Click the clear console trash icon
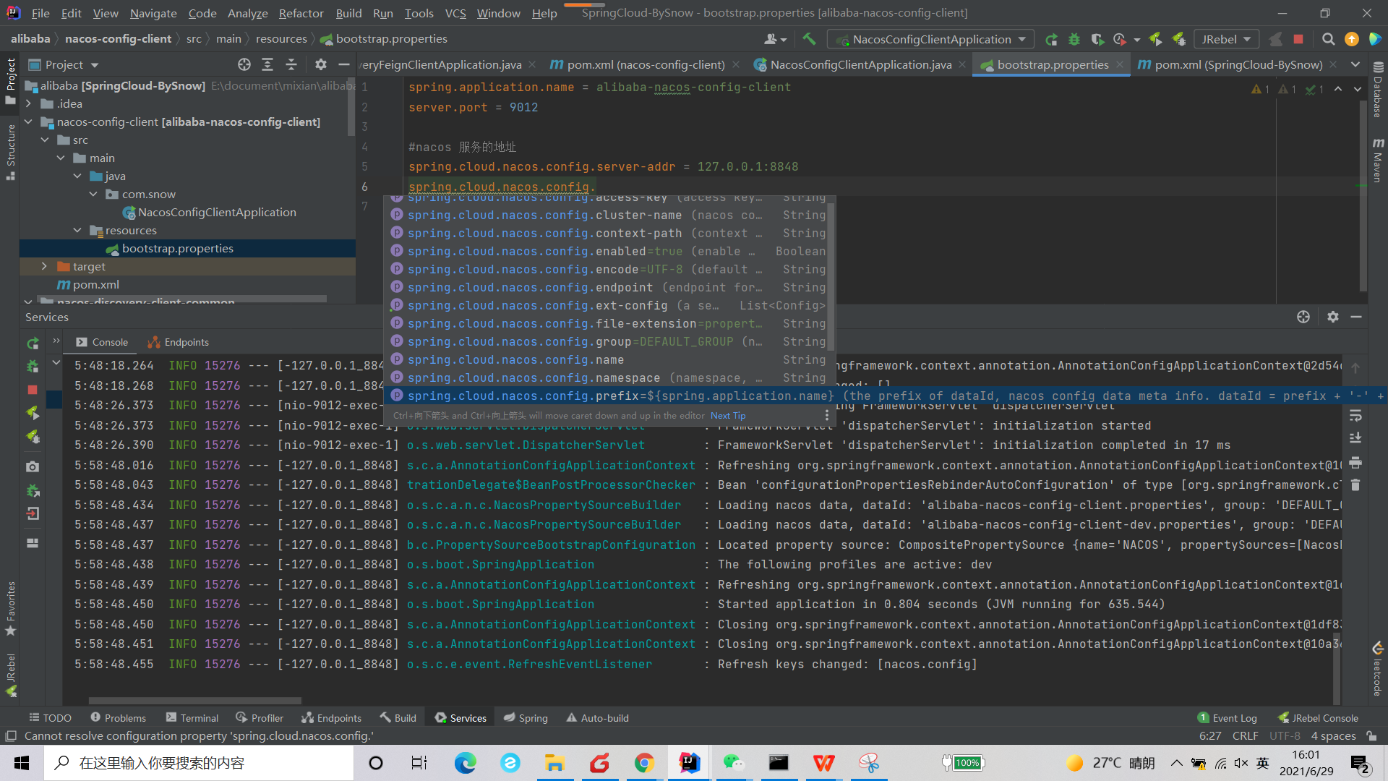1388x781 pixels. tap(1355, 485)
